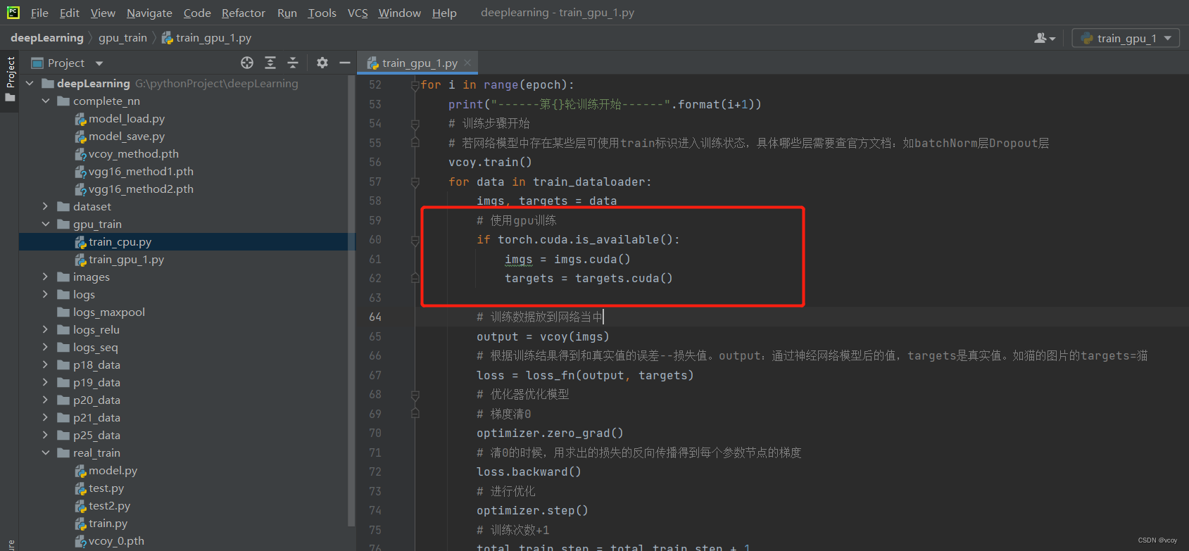Screen dimensions: 1189x551
Task: Expand the p21_data folder
Action: (45, 417)
